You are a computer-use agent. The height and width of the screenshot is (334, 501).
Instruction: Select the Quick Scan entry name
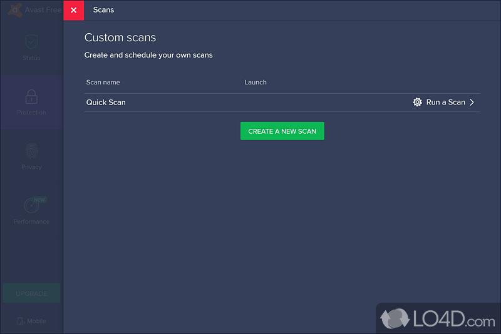[x=106, y=102]
